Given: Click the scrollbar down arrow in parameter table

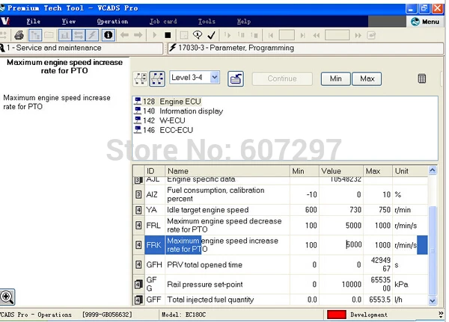Looking at the screenshot, I should 433,301.
